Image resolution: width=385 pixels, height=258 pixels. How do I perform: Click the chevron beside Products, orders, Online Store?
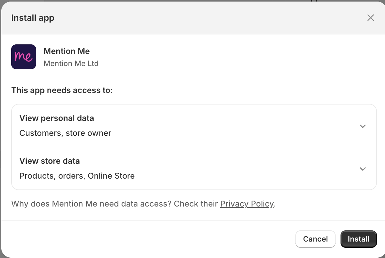(x=363, y=169)
